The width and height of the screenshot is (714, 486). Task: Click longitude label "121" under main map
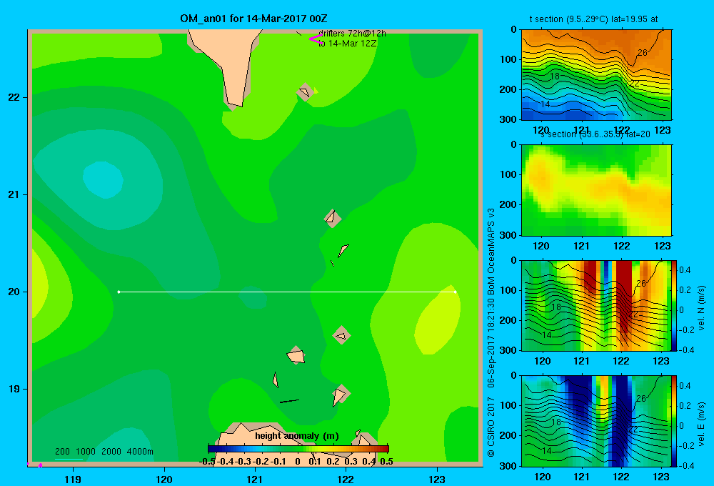click(255, 479)
